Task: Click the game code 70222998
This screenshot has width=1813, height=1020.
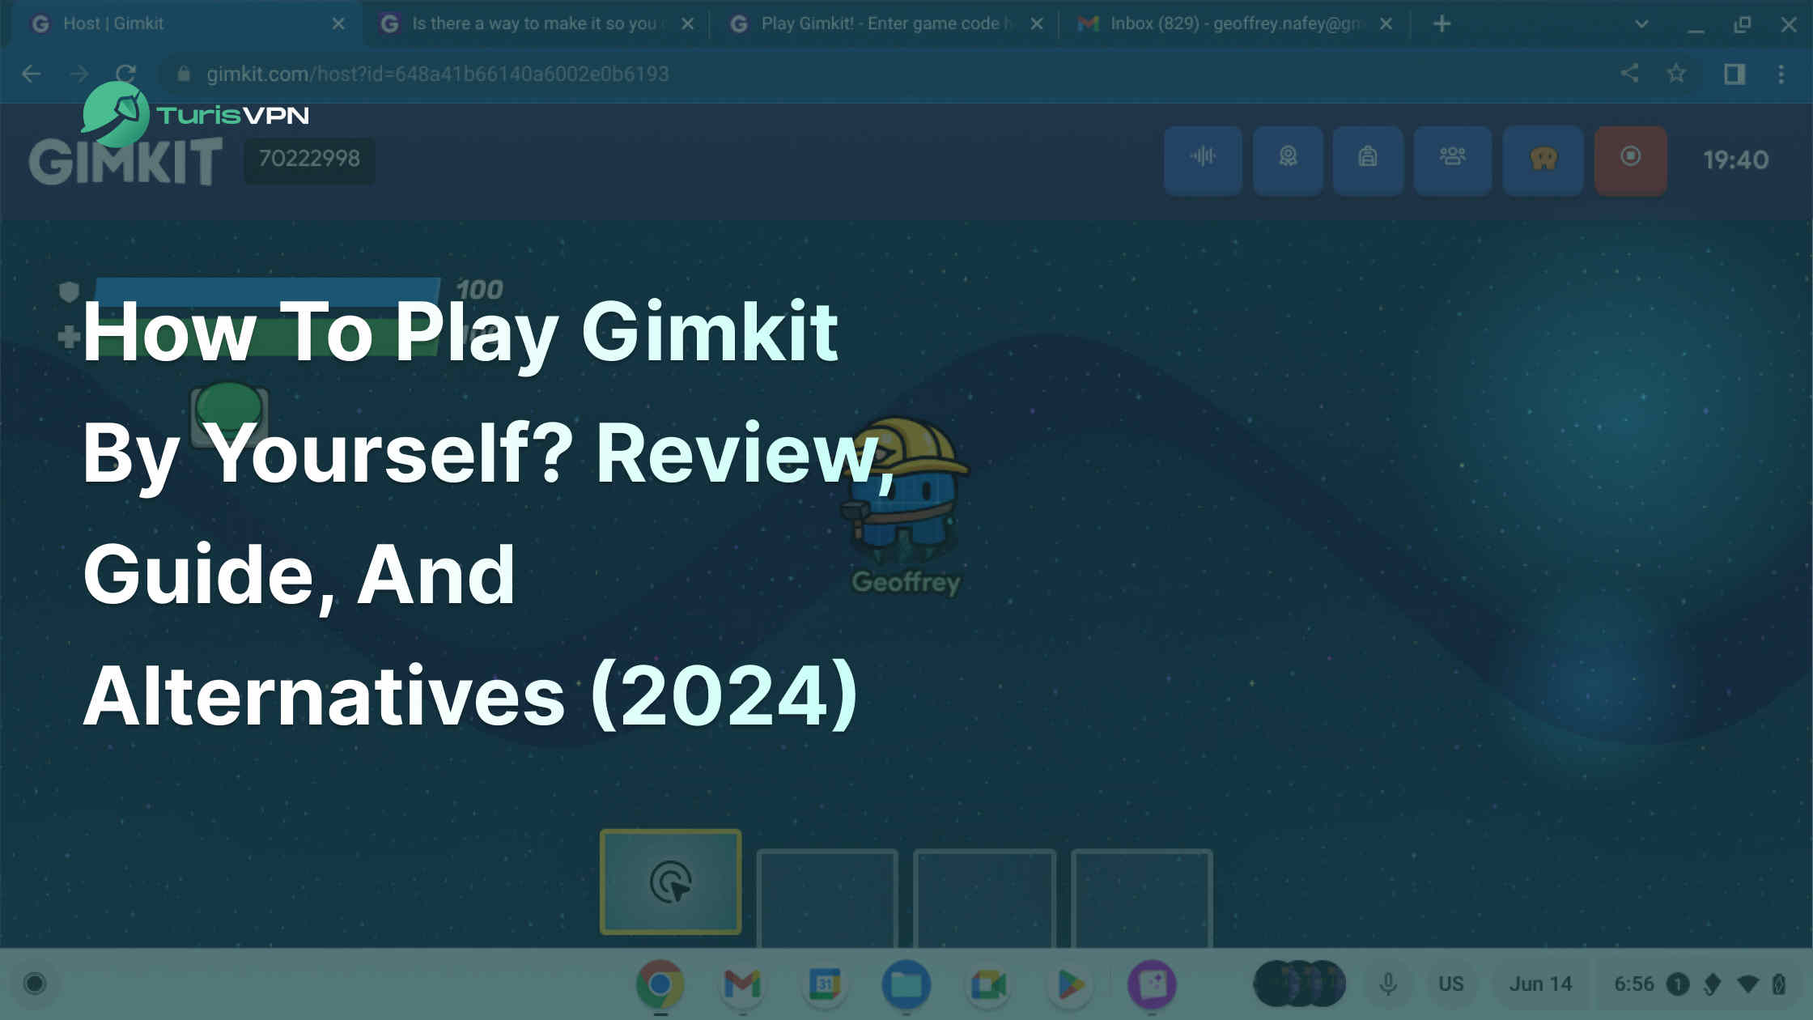Action: click(308, 159)
